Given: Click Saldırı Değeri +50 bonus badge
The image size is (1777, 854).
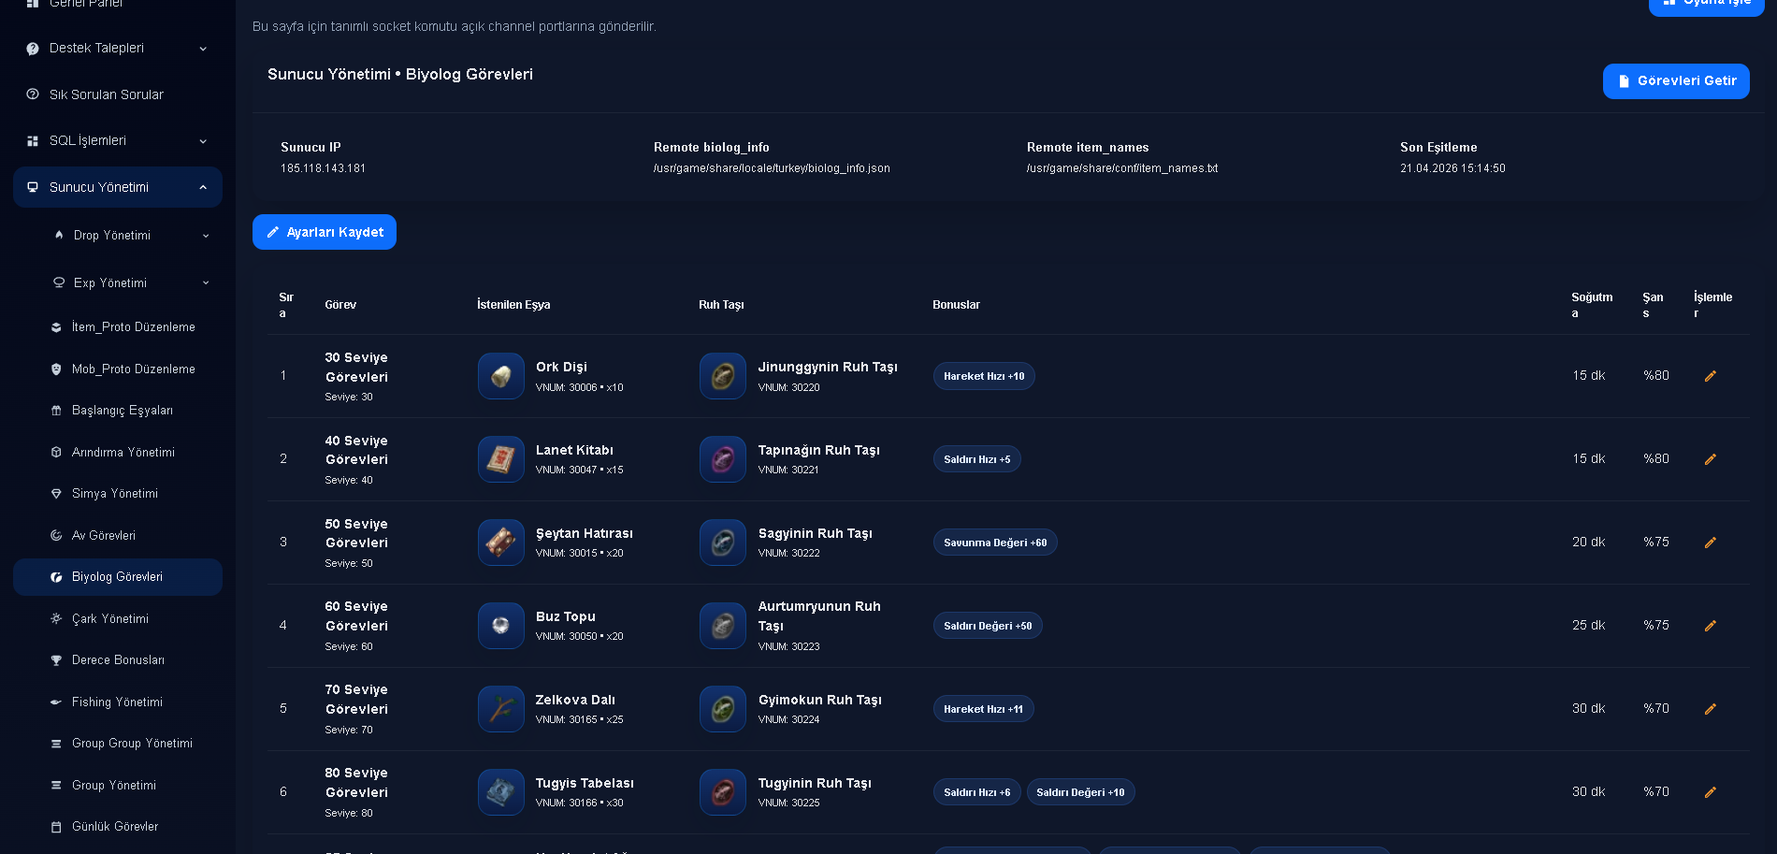Looking at the screenshot, I should (988, 626).
